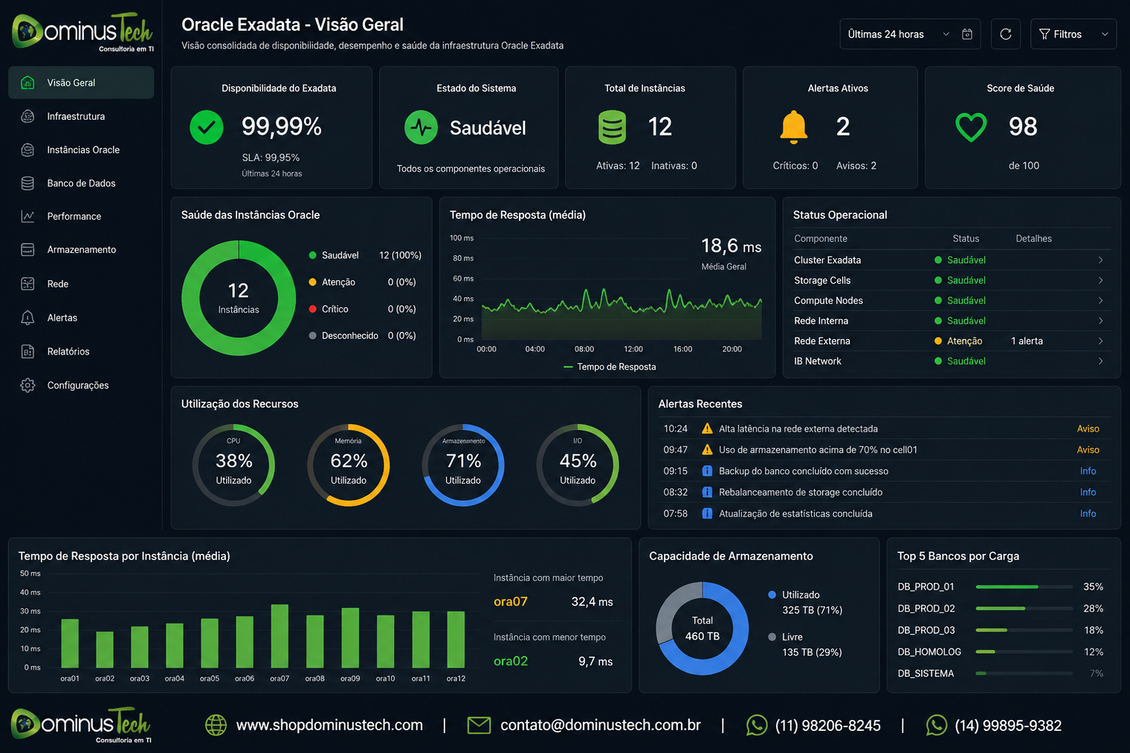This screenshot has width=1130, height=753.
Task: Click the yellow bell Alertas Ativos icon
Action: (794, 127)
